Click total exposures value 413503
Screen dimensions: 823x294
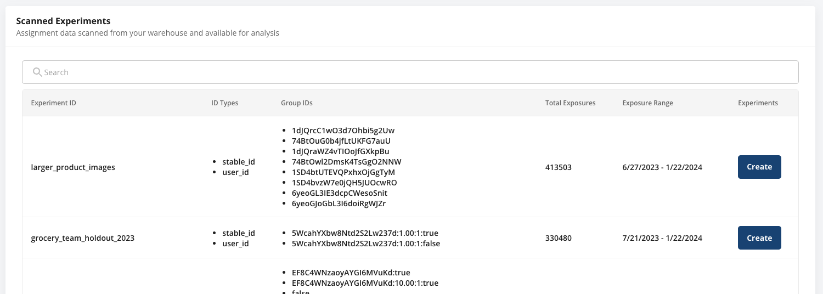(x=559, y=167)
